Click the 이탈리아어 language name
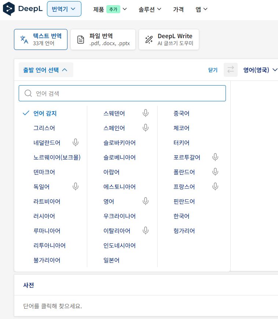 117,231
